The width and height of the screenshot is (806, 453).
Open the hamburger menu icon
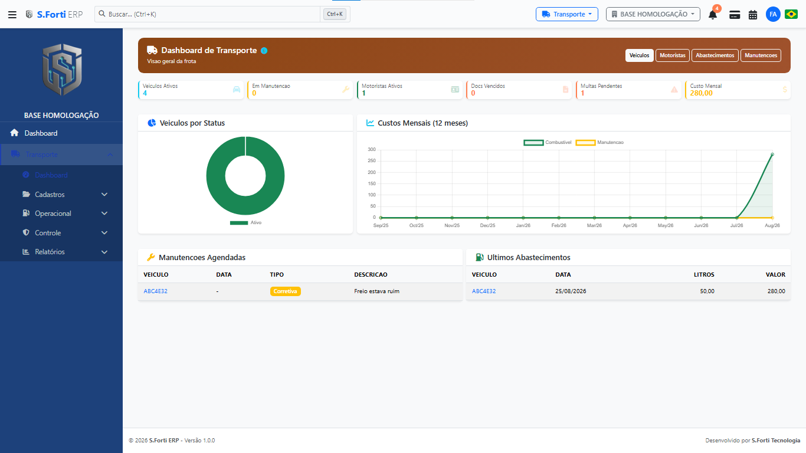click(12, 14)
